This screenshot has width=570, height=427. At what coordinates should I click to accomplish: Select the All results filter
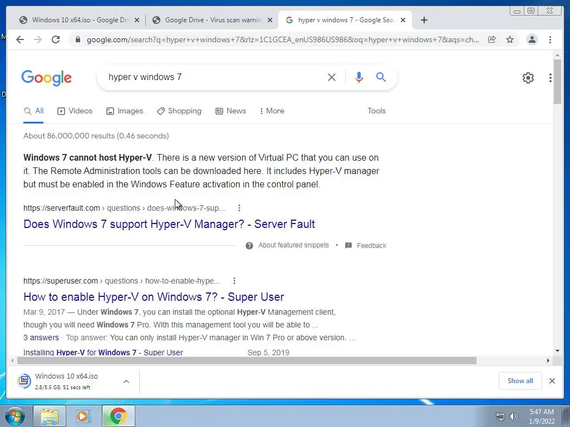33,111
